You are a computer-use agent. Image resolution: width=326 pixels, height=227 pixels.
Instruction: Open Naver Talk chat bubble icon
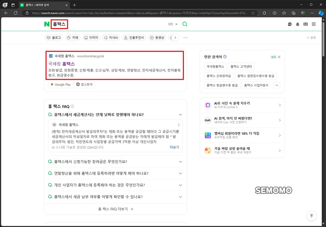tap(290, 24)
